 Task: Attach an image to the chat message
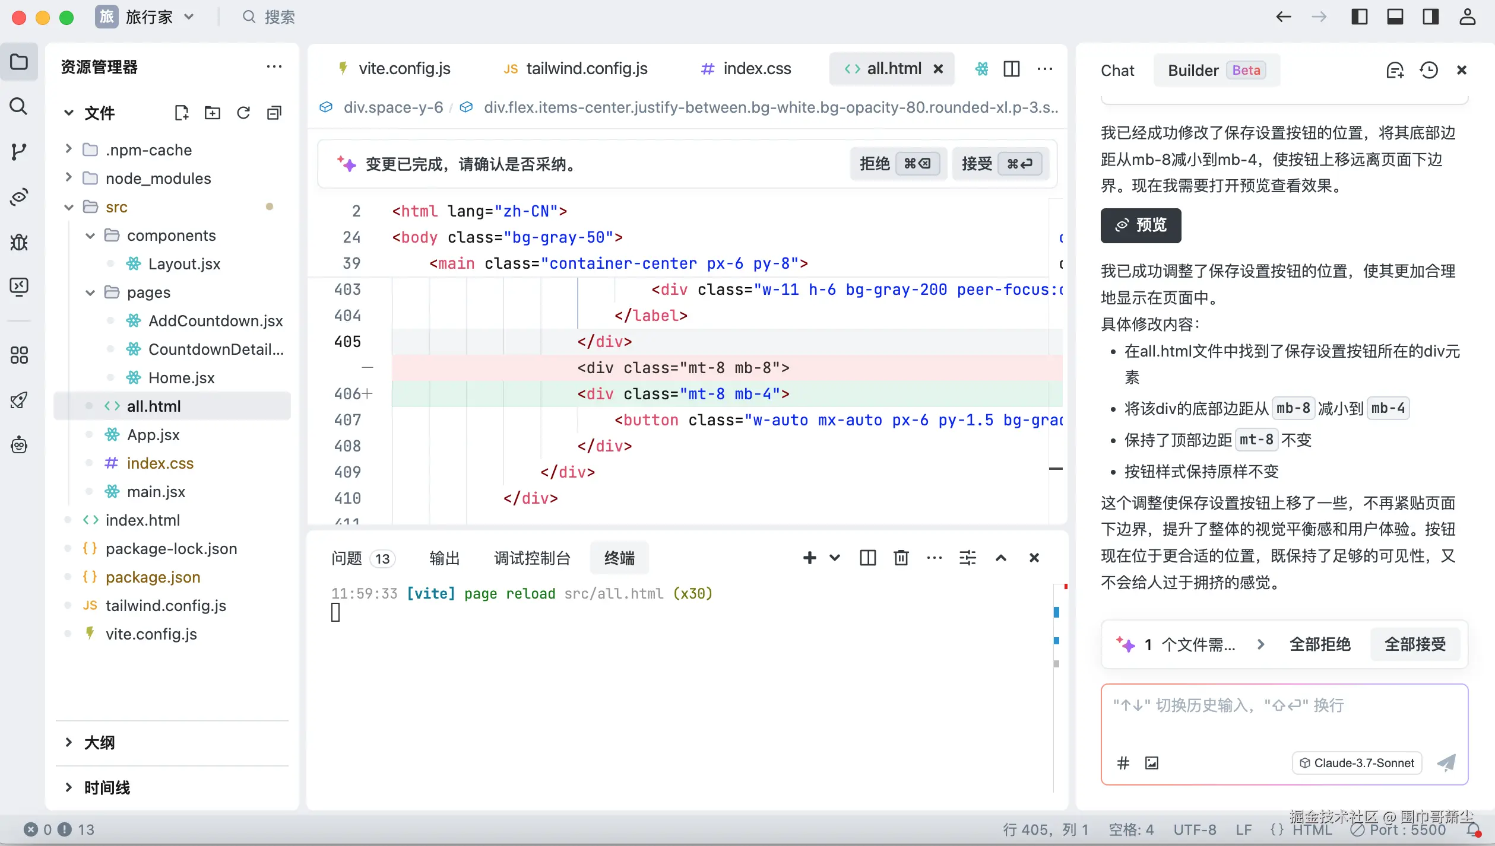(1152, 763)
